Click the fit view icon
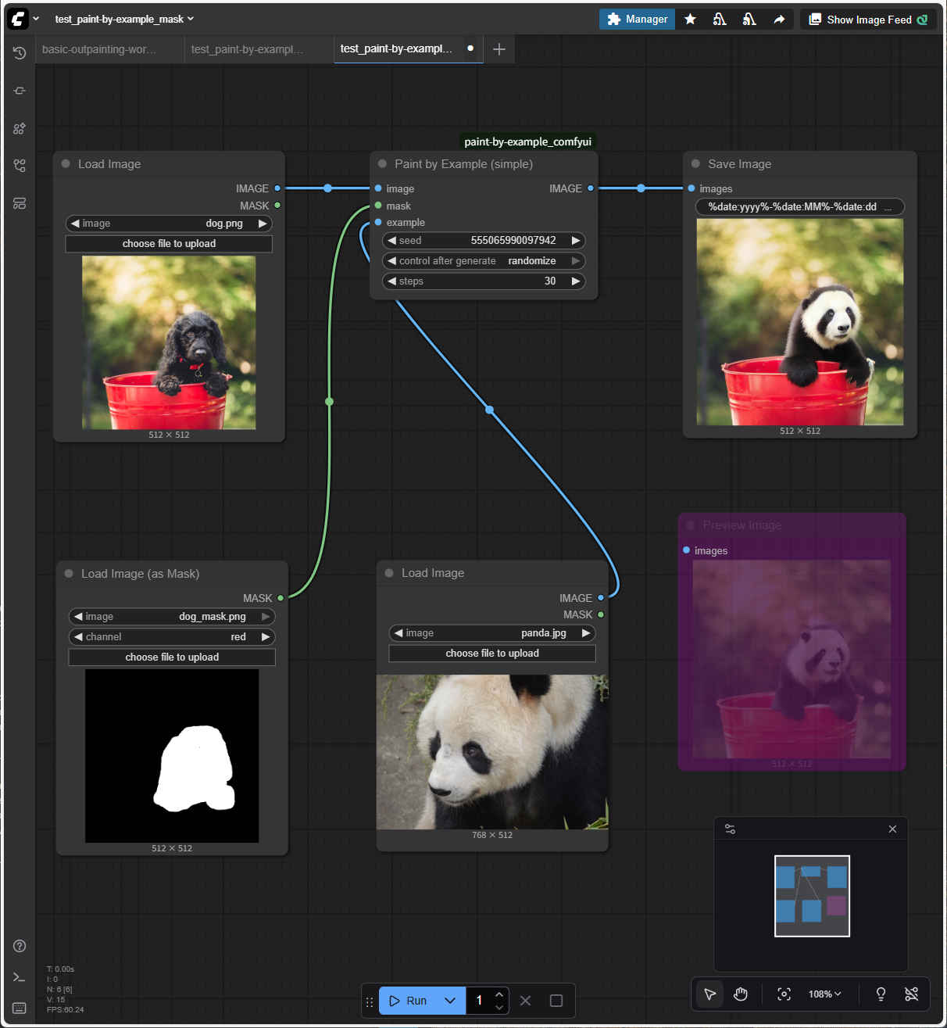Image resolution: width=947 pixels, height=1028 pixels. (x=784, y=994)
